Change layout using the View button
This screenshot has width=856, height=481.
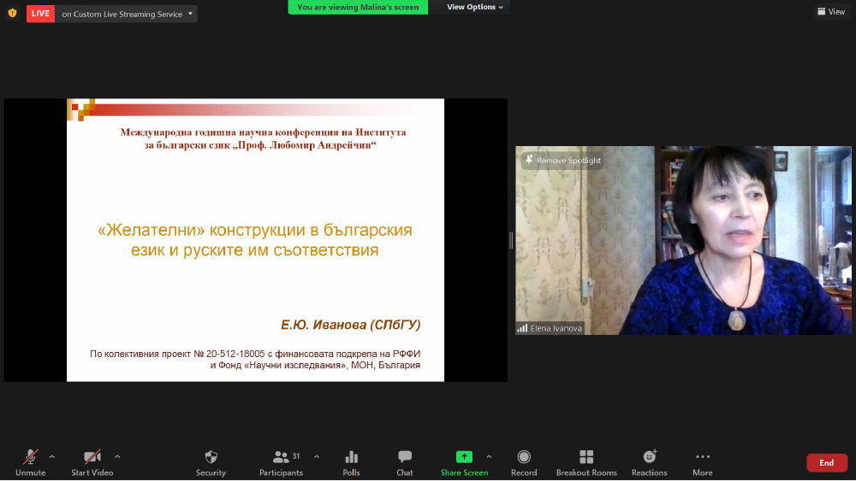[x=830, y=12]
